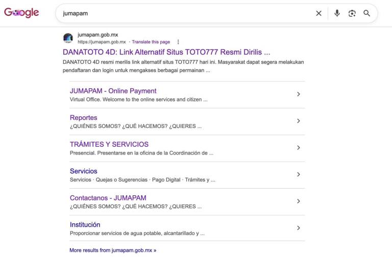Viewport: 392px width, 261px height.
Task: Expand the JUMAPAM - Online Payment chevron
Action: click(x=299, y=94)
